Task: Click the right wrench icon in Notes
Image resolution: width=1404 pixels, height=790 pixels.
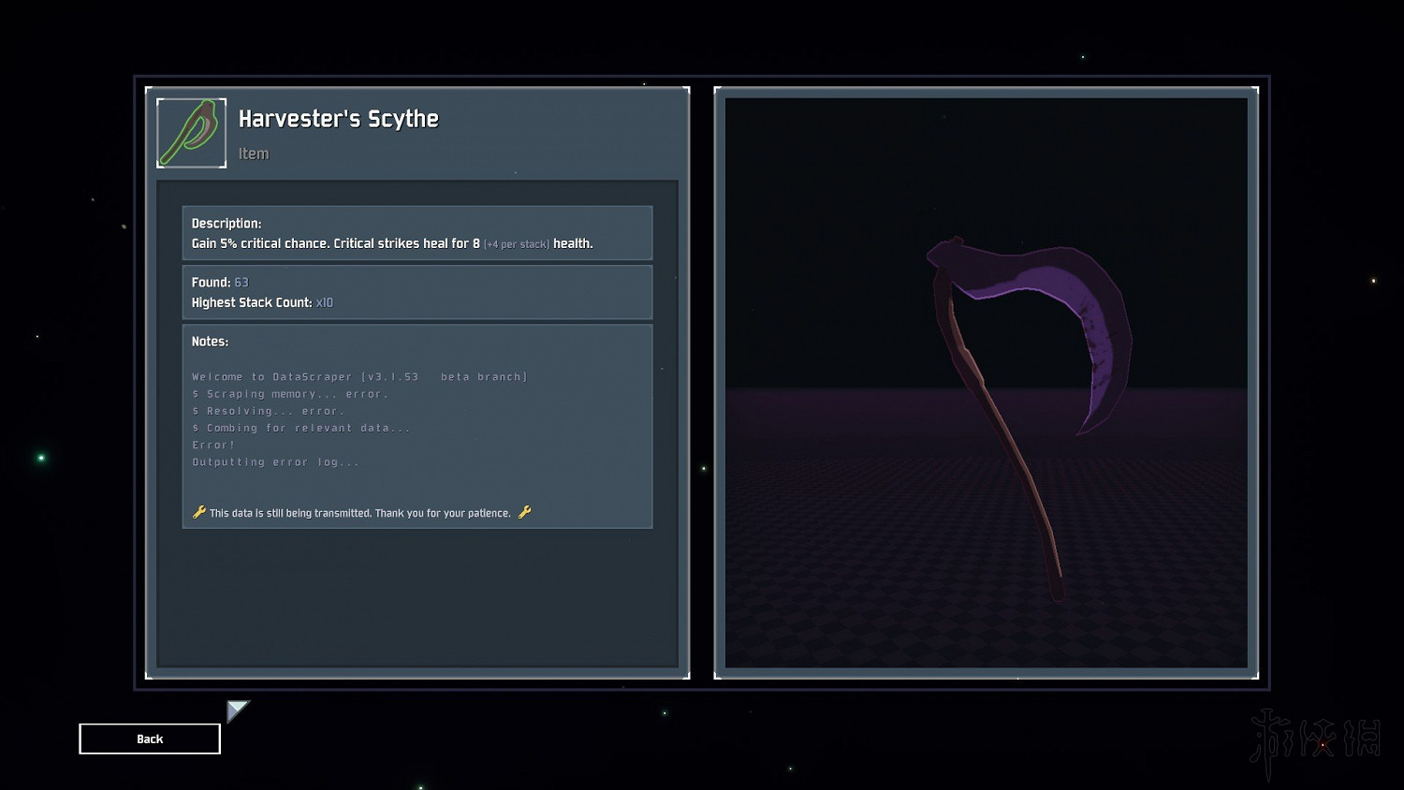Action: 524,512
